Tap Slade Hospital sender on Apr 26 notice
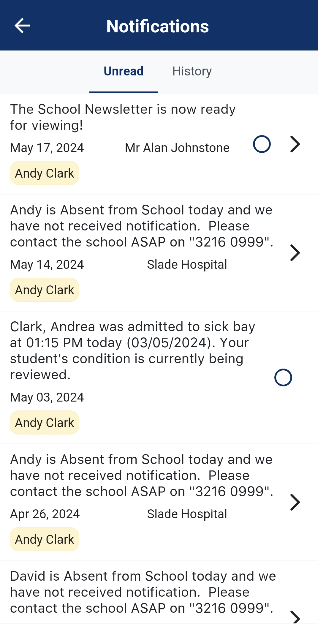 coord(187,514)
